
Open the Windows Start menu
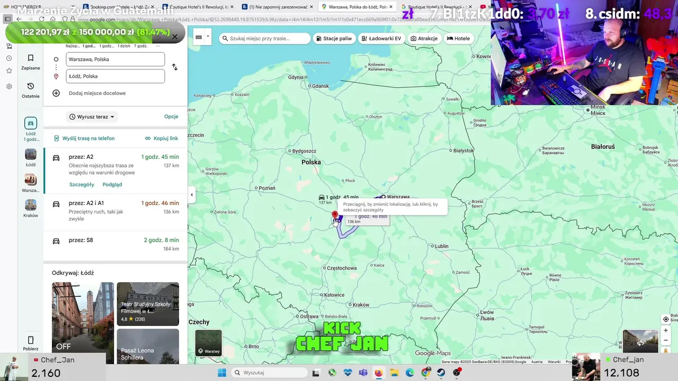[222, 373]
